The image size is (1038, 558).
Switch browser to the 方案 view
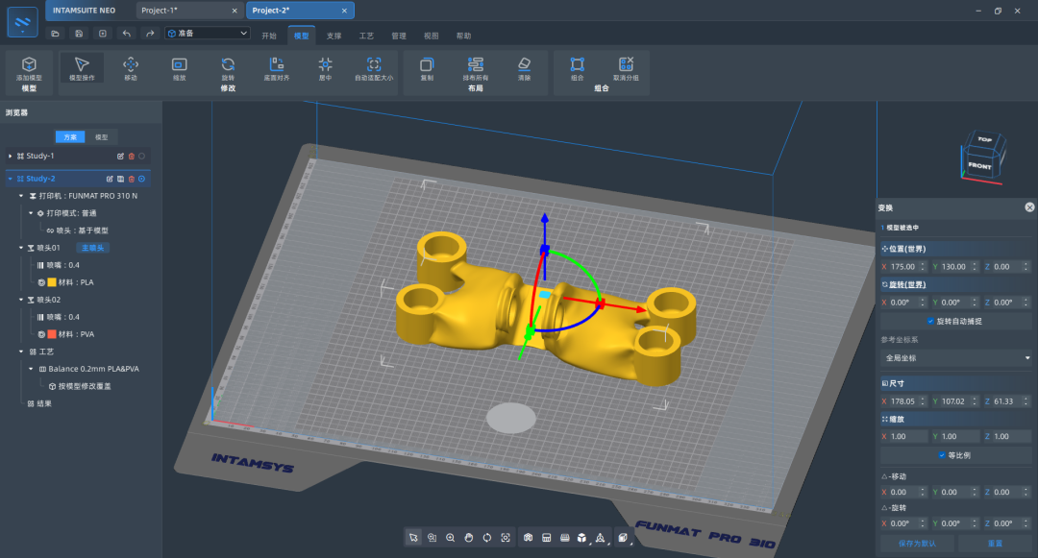click(x=70, y=136)
